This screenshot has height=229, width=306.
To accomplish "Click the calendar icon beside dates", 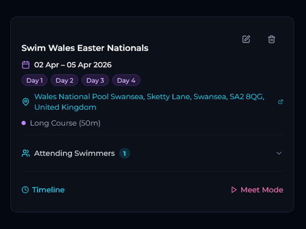I will pos(26,65).
